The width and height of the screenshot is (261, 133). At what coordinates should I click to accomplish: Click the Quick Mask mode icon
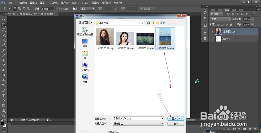[3, 130]
